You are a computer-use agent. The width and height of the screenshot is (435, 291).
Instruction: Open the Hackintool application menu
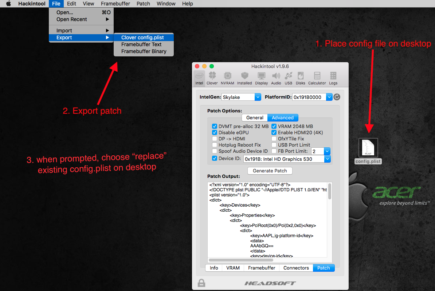click(32, 4)
